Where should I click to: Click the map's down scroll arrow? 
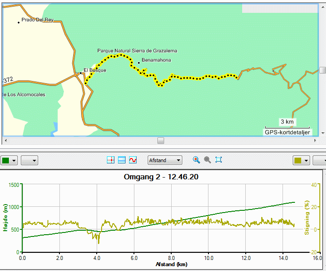point(323,133)
